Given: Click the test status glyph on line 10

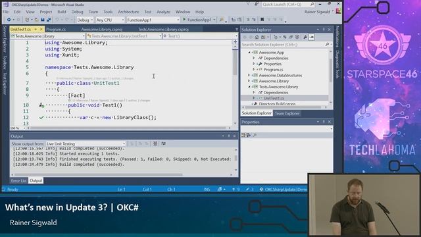Looking at the screenshot, I should click(x=41, y=105).
